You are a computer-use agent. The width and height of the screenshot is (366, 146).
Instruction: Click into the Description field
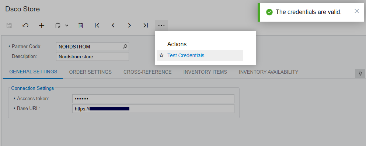[93, 56]
